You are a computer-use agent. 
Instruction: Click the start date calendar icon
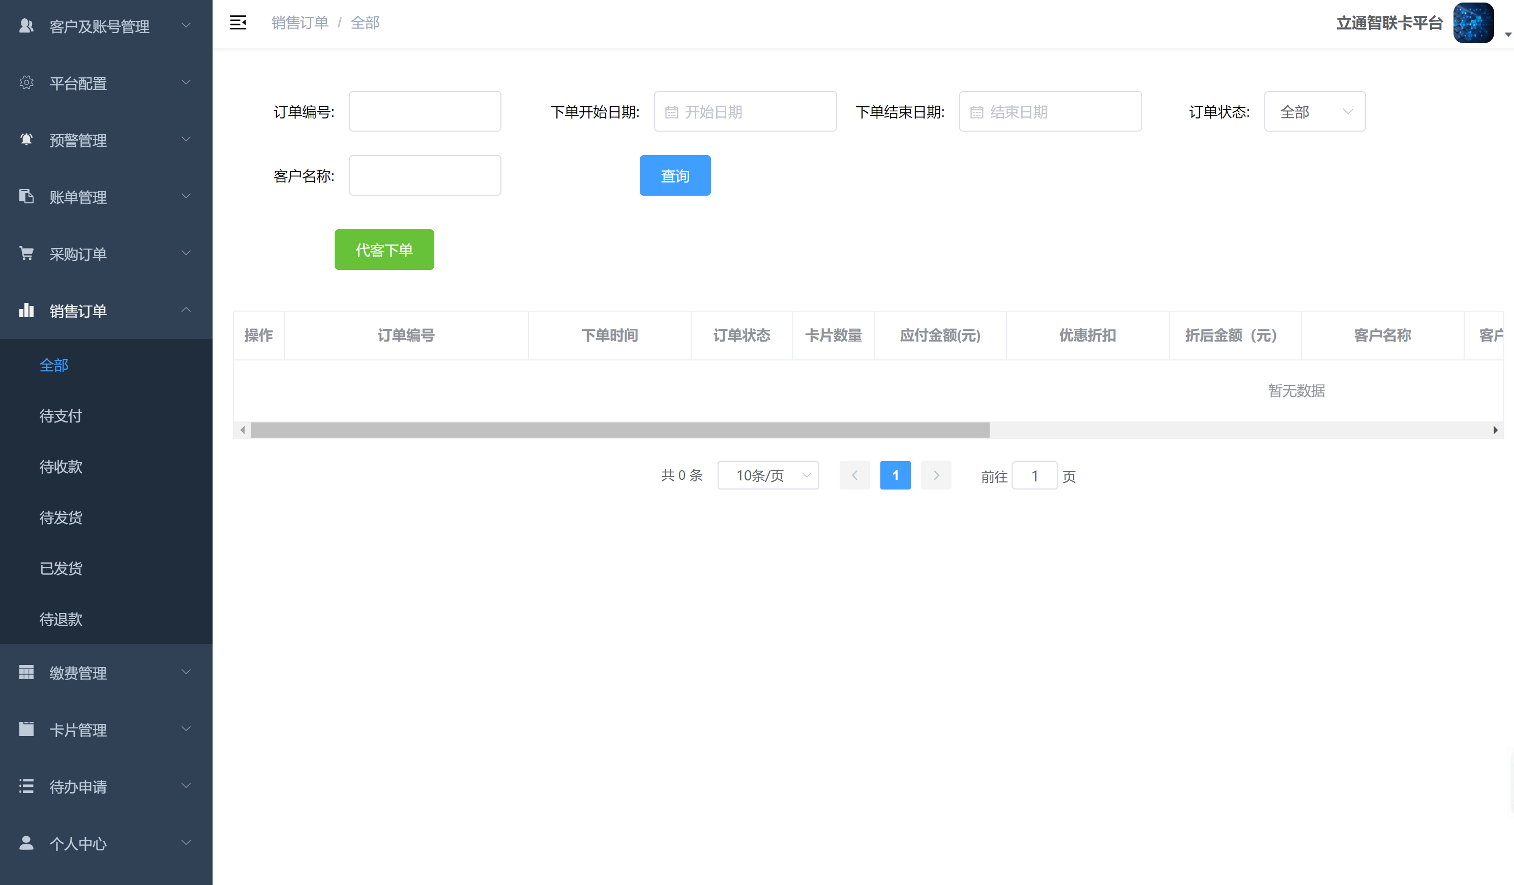coord(672,112)
